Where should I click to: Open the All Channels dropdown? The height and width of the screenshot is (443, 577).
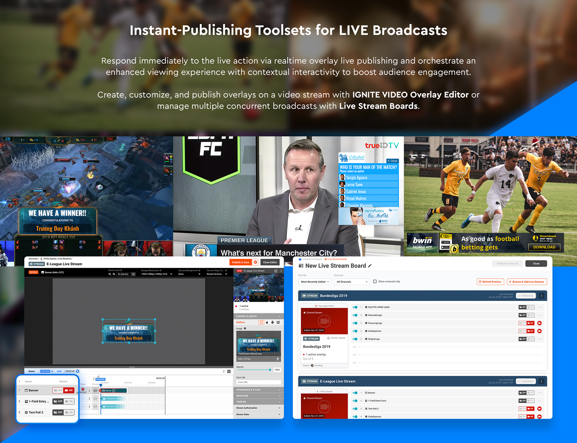point(352,282)
